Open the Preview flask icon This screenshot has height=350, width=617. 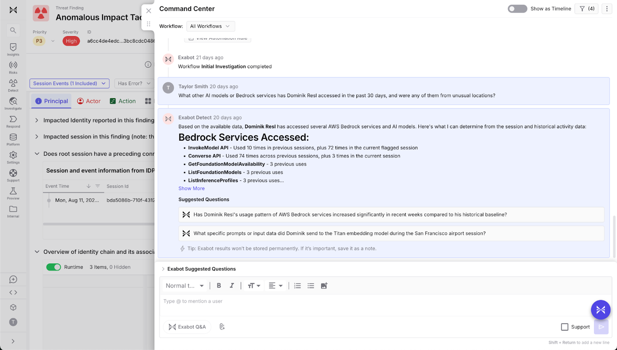click(13, 194)
